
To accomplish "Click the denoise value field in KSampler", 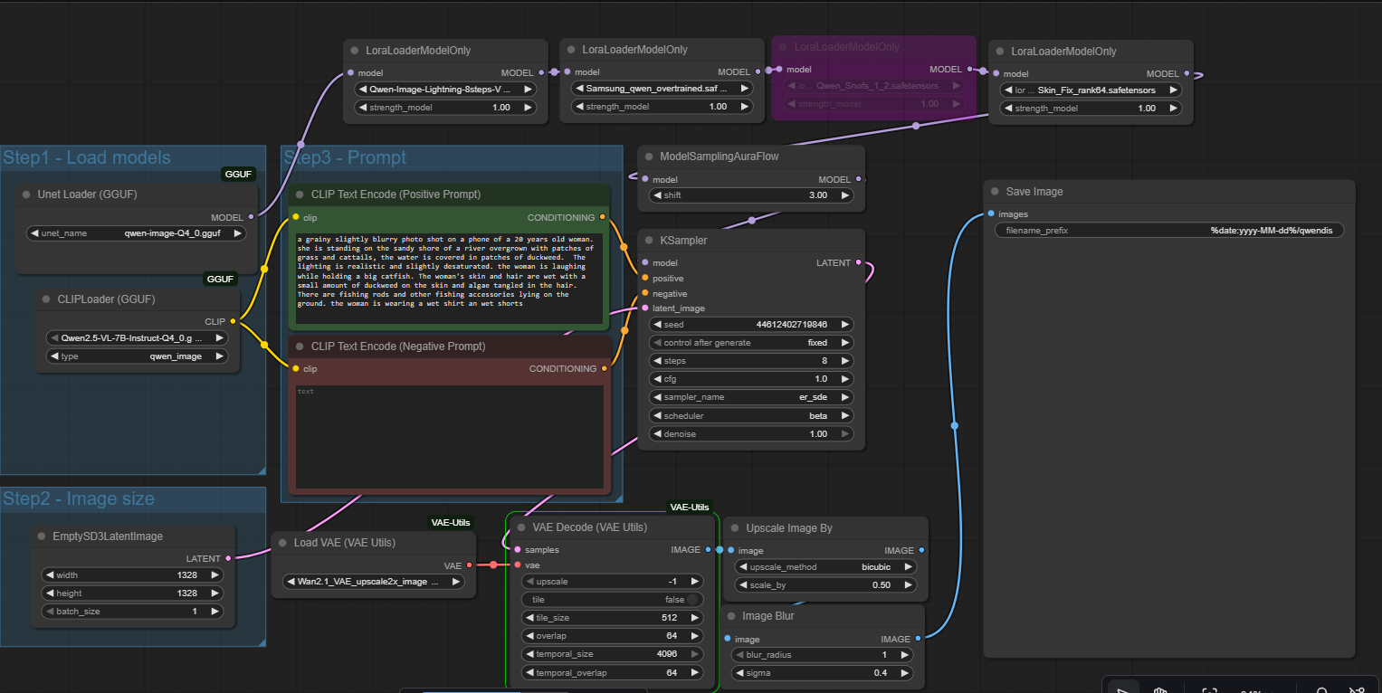I will tap(750, 434).
